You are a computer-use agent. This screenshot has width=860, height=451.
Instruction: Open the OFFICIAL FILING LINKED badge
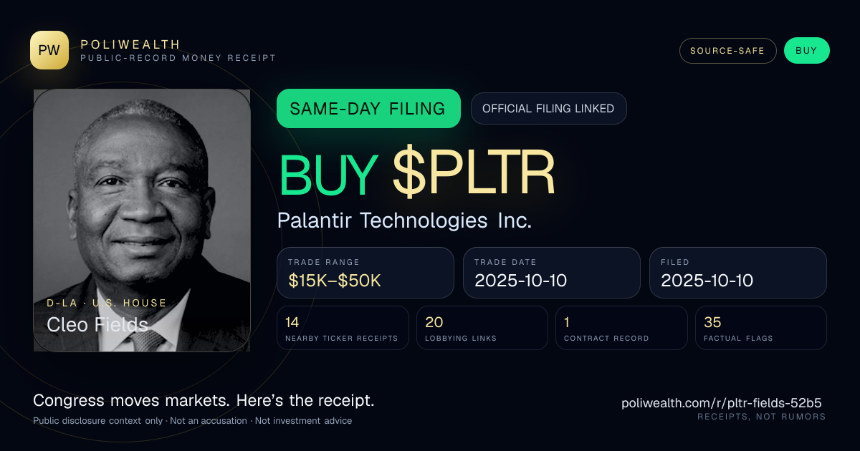[548, 109]
